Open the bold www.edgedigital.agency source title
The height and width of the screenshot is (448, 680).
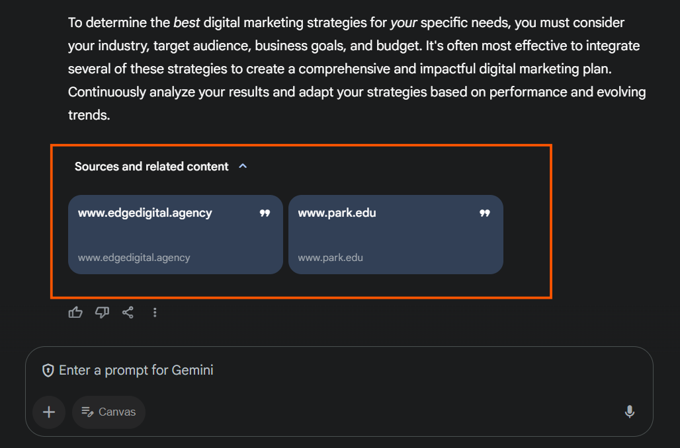click(x=145, y=213)
